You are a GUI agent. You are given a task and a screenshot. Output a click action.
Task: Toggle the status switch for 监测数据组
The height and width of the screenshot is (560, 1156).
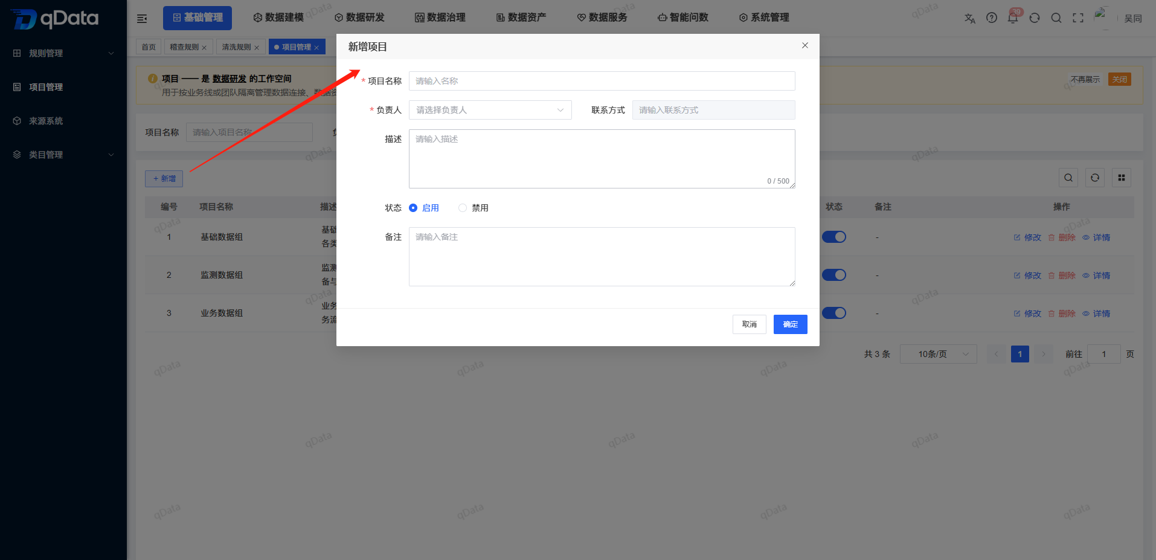pyautogui.click(x=834, y=275)
